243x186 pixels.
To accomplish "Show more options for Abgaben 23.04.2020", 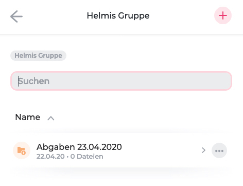I will (219, 150).
